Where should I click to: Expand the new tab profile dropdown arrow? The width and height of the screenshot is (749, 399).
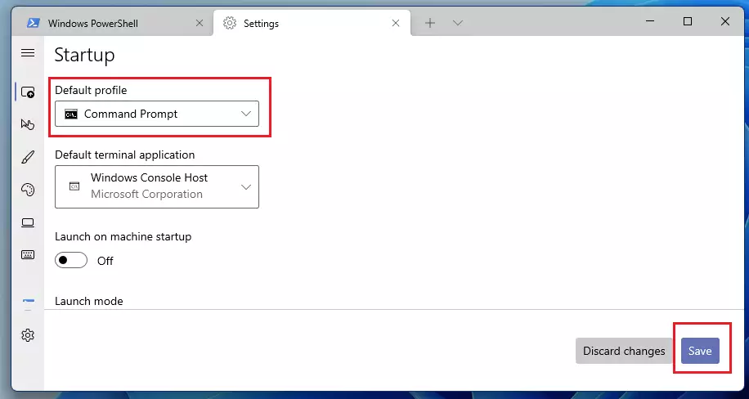coord(458,23)
